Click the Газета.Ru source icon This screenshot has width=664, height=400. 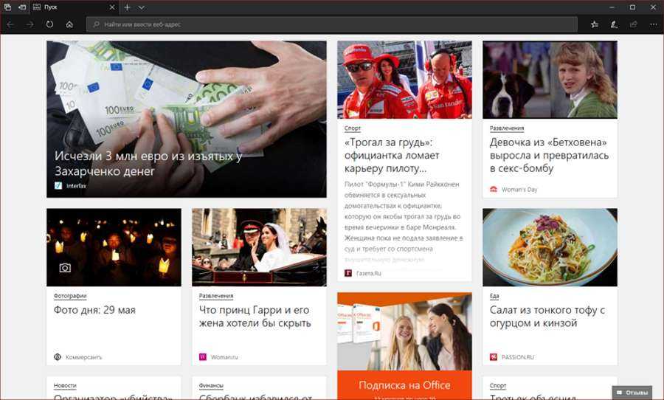pyautogui.click(x=348, y=273)
